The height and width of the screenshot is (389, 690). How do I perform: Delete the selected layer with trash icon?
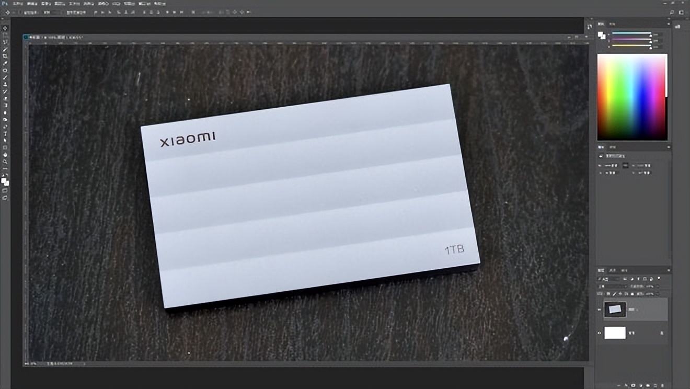662,385
